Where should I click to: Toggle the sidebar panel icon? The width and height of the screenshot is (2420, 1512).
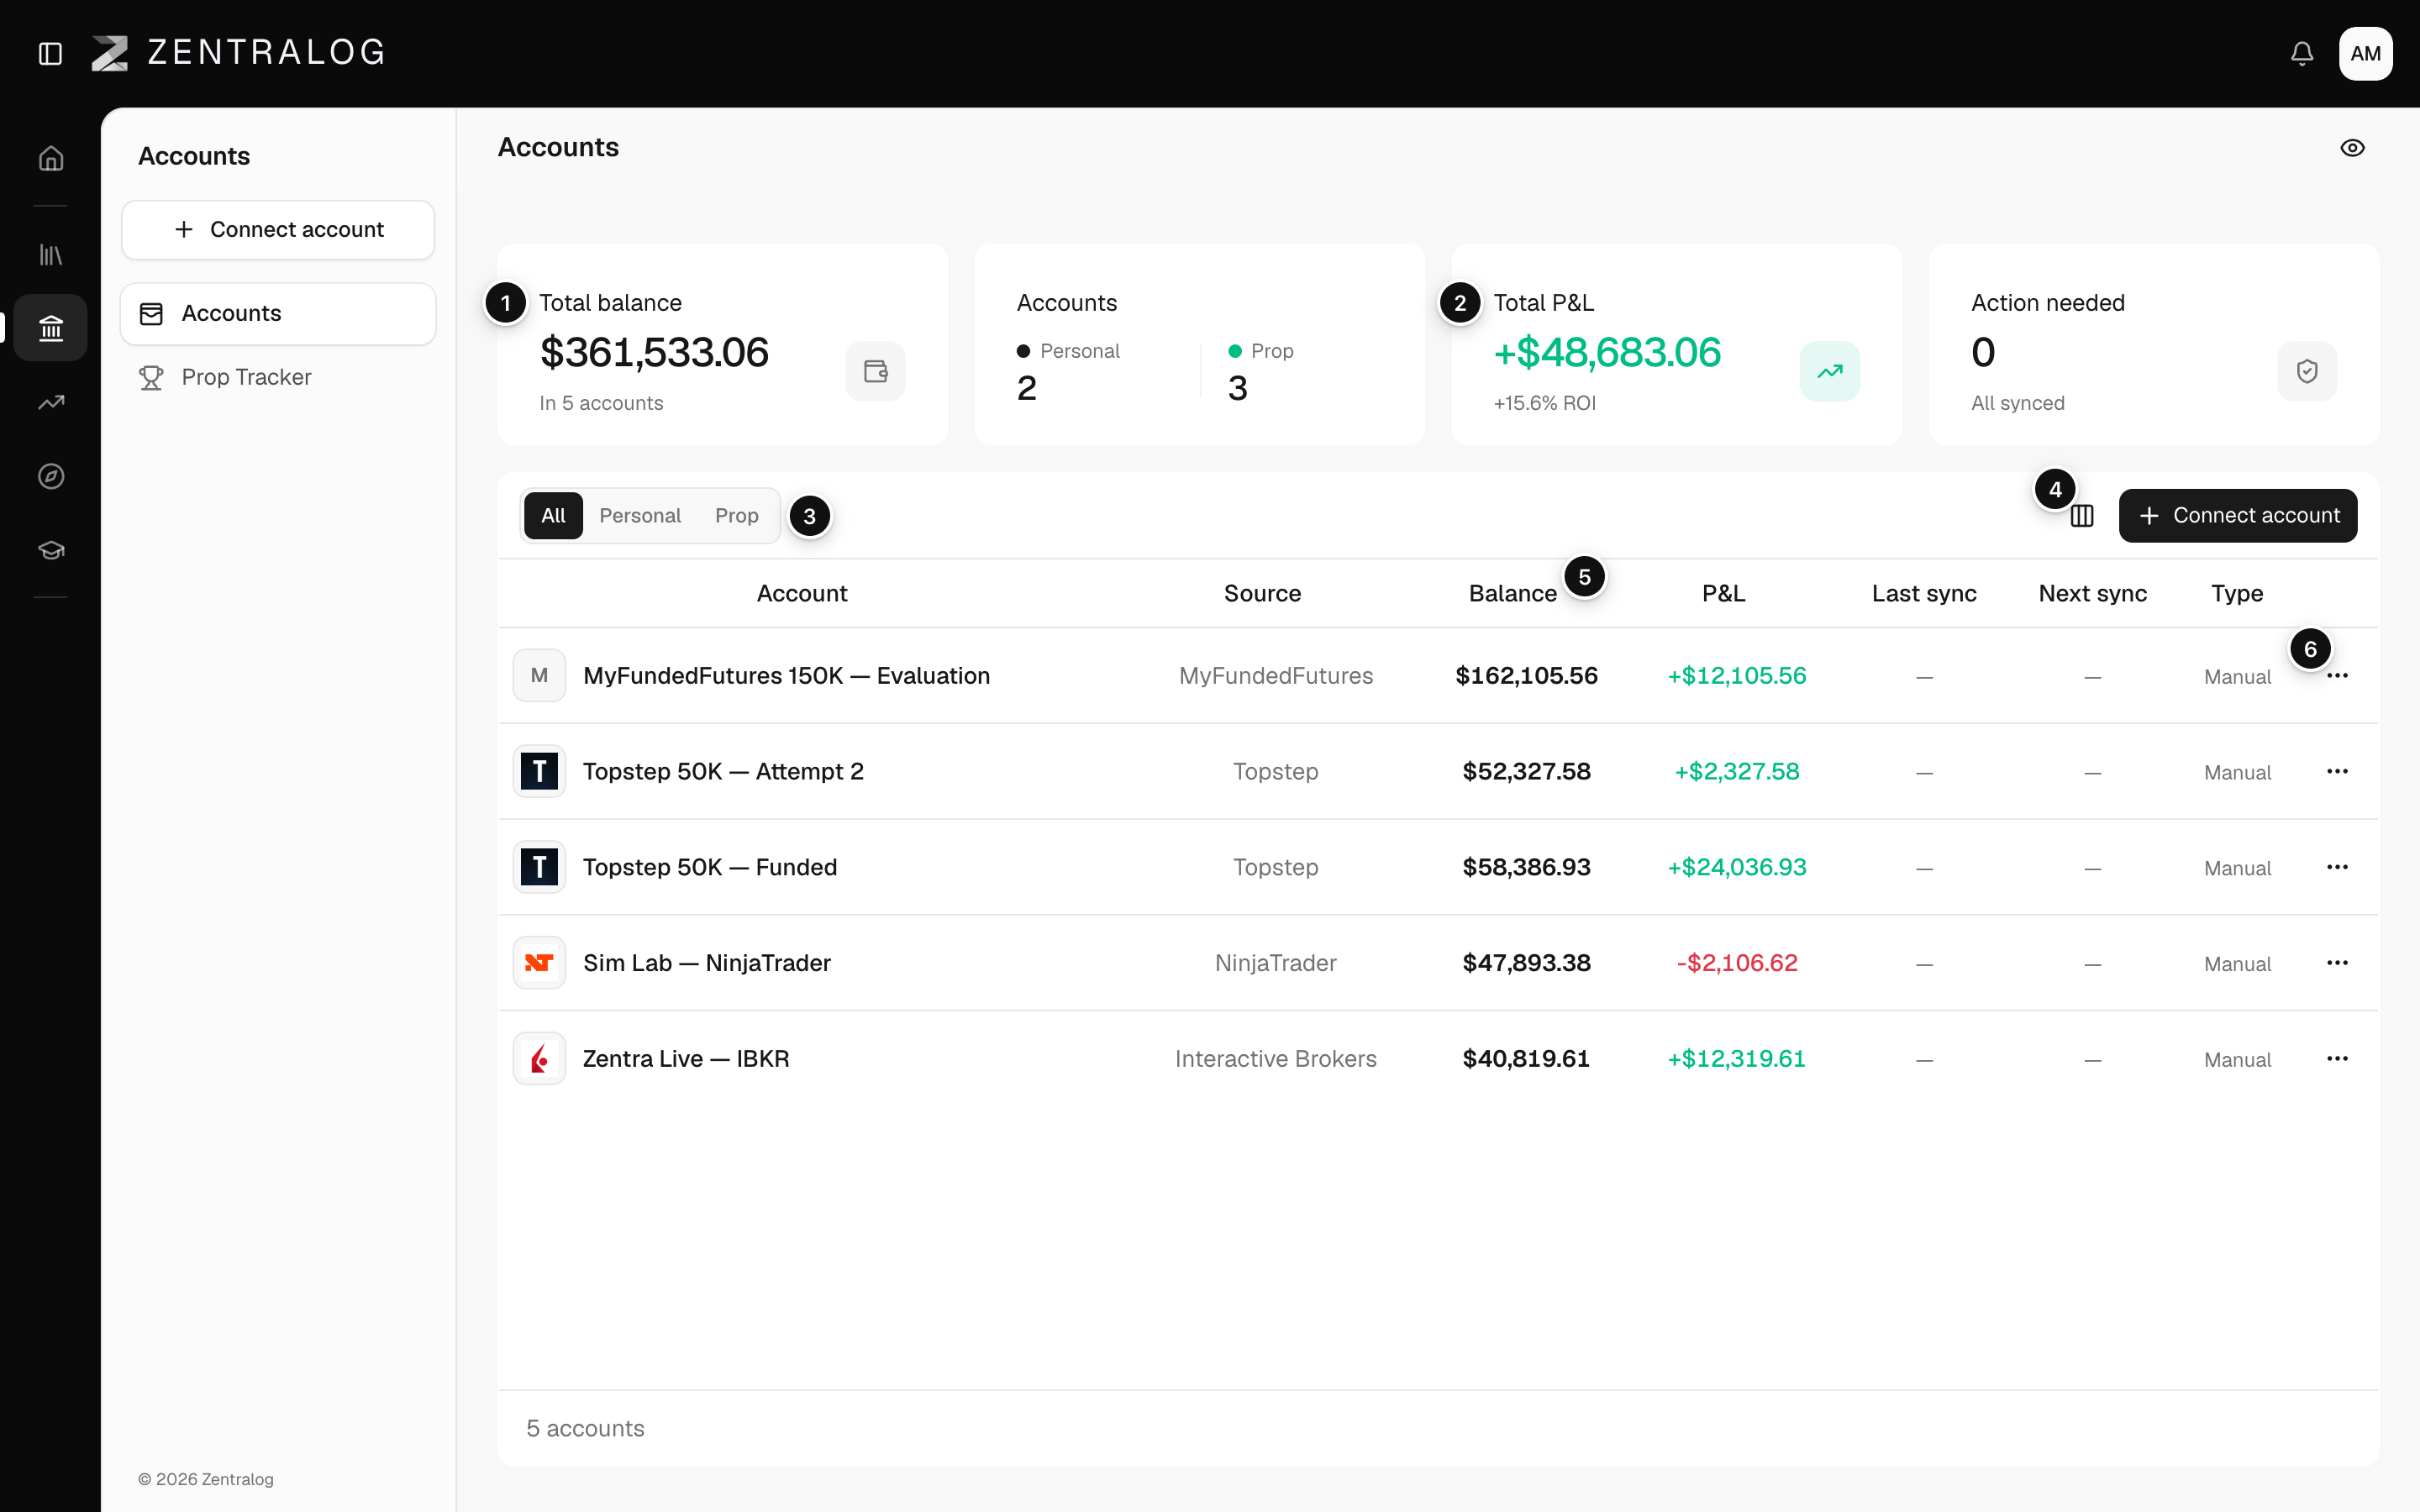pos(50,53)
